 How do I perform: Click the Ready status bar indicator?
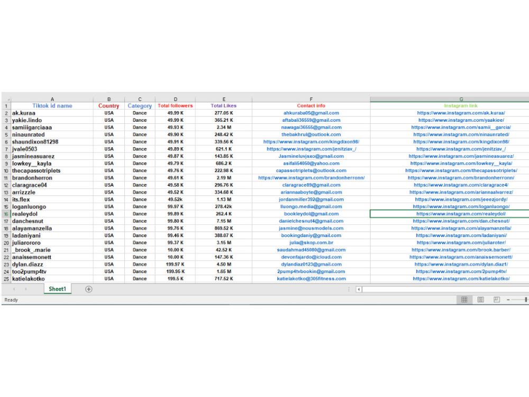pos(11,300)
